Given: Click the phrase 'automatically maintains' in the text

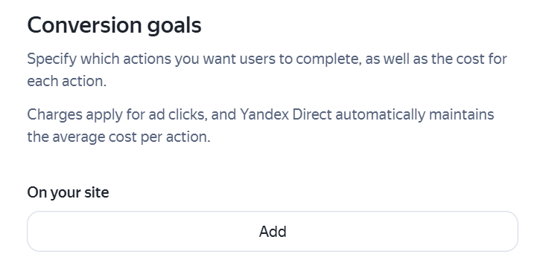Looking at the screenshot, I should pos(415,114).
